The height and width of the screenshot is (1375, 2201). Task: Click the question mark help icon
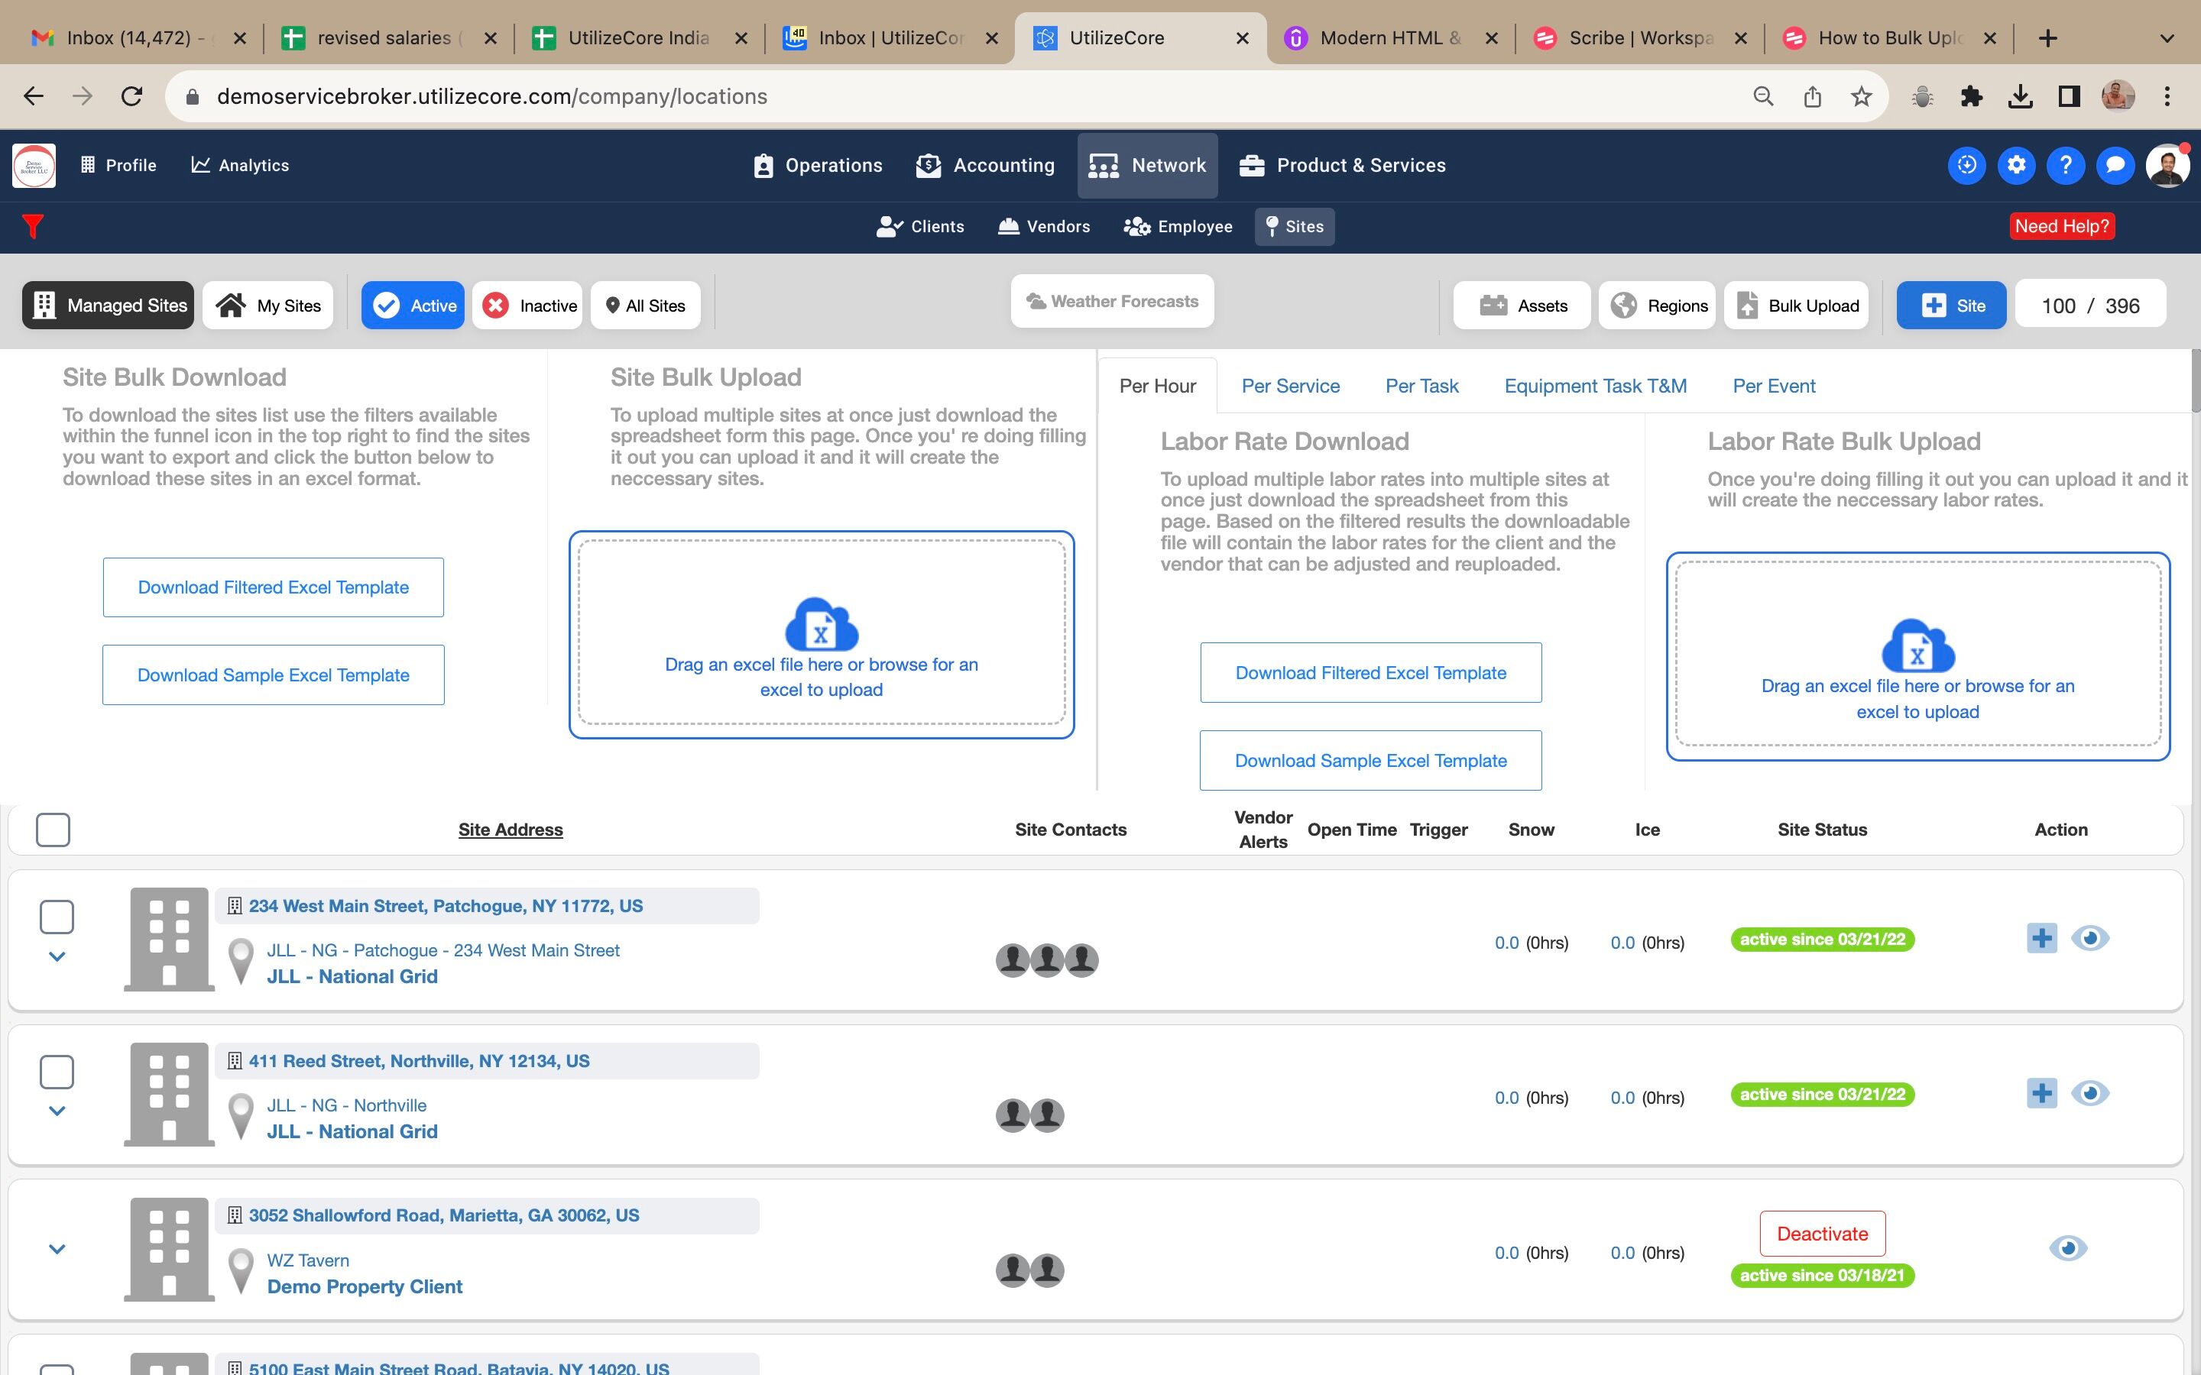[x=2064, y=166]
